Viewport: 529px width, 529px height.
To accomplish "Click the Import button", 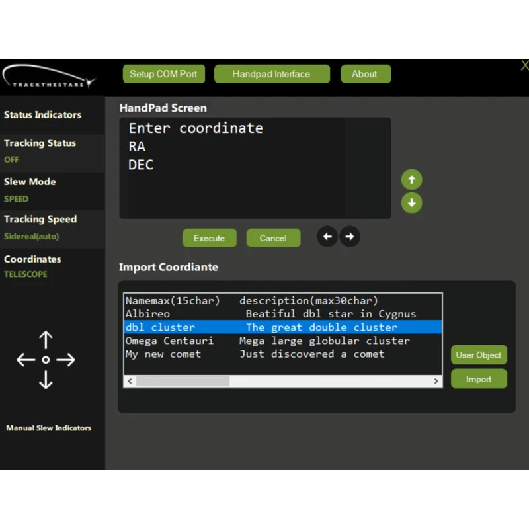I will click(x=479, y=379).
